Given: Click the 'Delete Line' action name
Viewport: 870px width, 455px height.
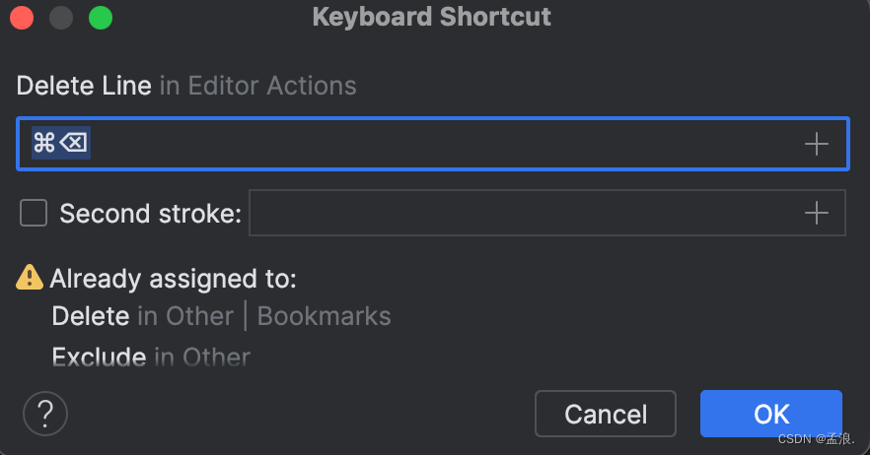Looking at the screenshot, I should (x=84, y=86).
